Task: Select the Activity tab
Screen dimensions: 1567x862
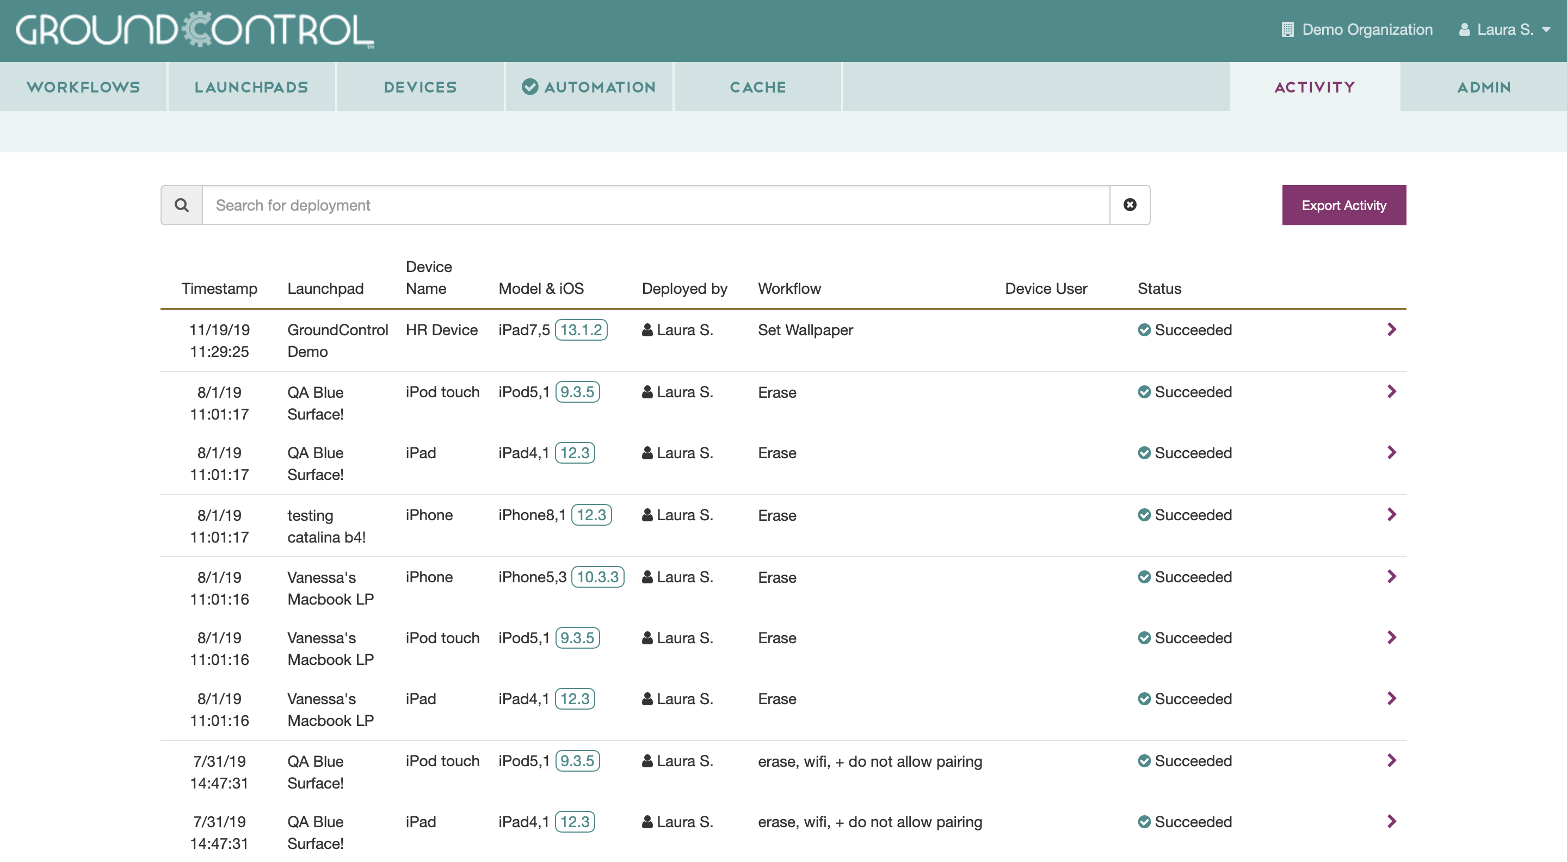Action: coord(1315,87)
